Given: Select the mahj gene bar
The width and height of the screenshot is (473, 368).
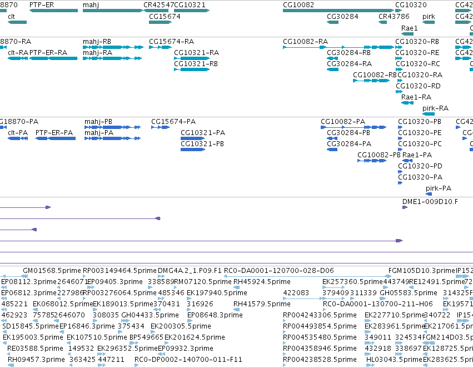Looking at the screenshot, I should pyautogui.click(x=112, y=11).
